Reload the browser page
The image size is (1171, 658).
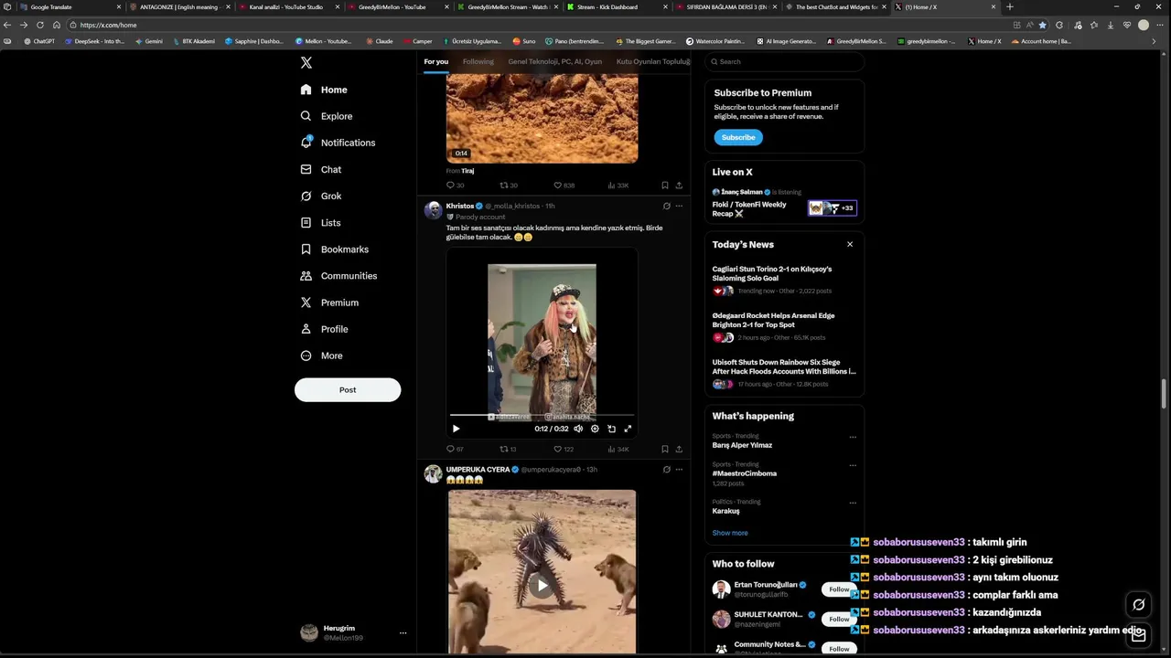point(39,25)
